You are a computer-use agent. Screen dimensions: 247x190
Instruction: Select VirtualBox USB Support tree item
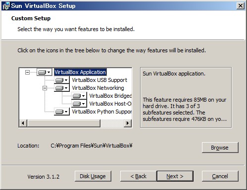click(99, 80)
